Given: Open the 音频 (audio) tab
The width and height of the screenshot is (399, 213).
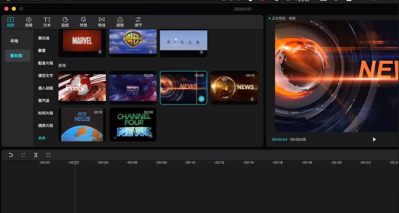Looking at the screenshot, I should point(29,22).
